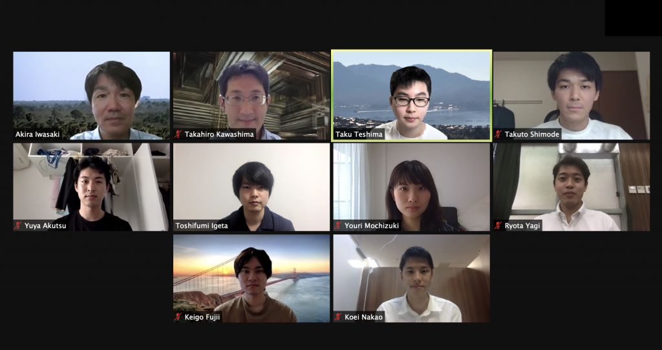Click the muted microphone icon next to Ryota Yagi
662x350 pixels.
[498, 225]
